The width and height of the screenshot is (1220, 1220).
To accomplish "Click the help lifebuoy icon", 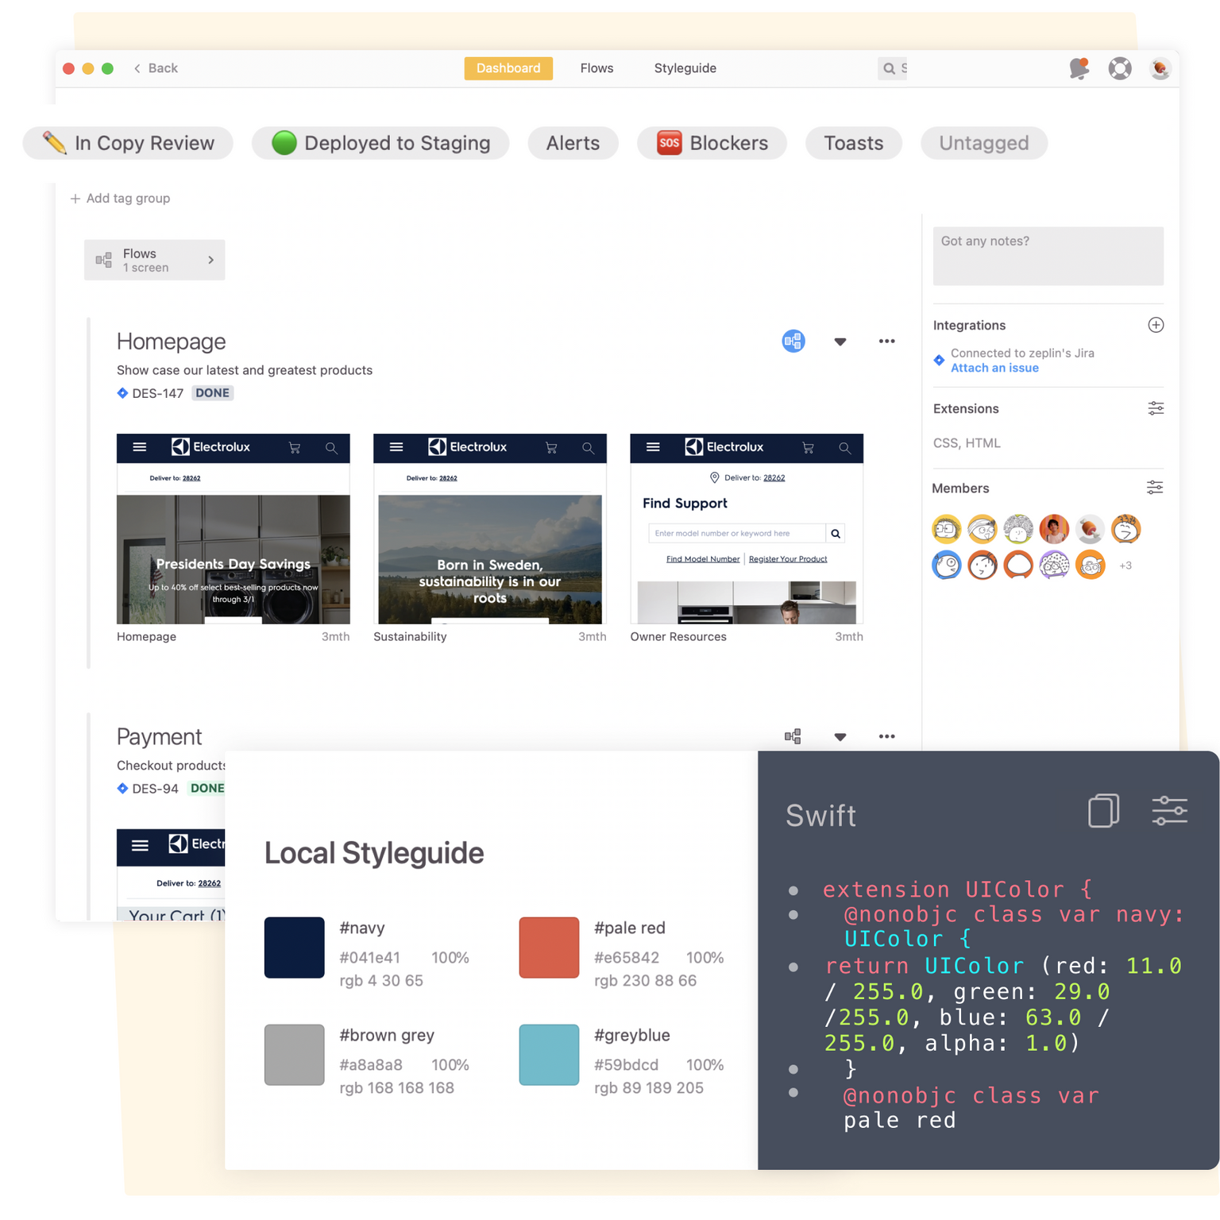I will point(1120,68).
